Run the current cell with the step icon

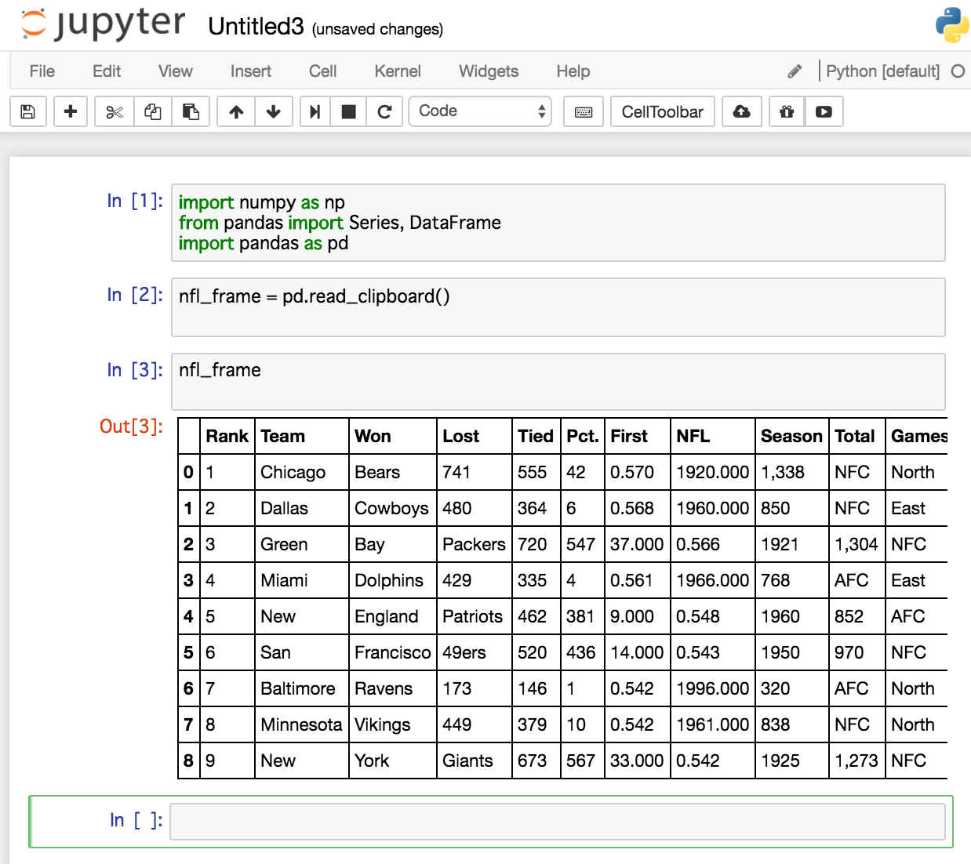315,112
